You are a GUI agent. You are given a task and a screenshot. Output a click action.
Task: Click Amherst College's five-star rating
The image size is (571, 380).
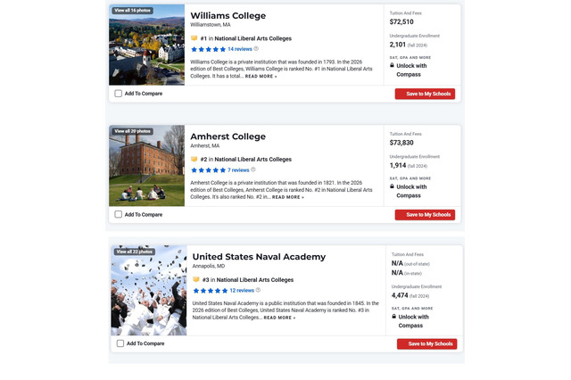tap(208, 169)
